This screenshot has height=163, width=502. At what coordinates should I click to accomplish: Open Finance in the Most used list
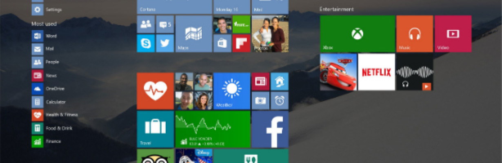46,141
